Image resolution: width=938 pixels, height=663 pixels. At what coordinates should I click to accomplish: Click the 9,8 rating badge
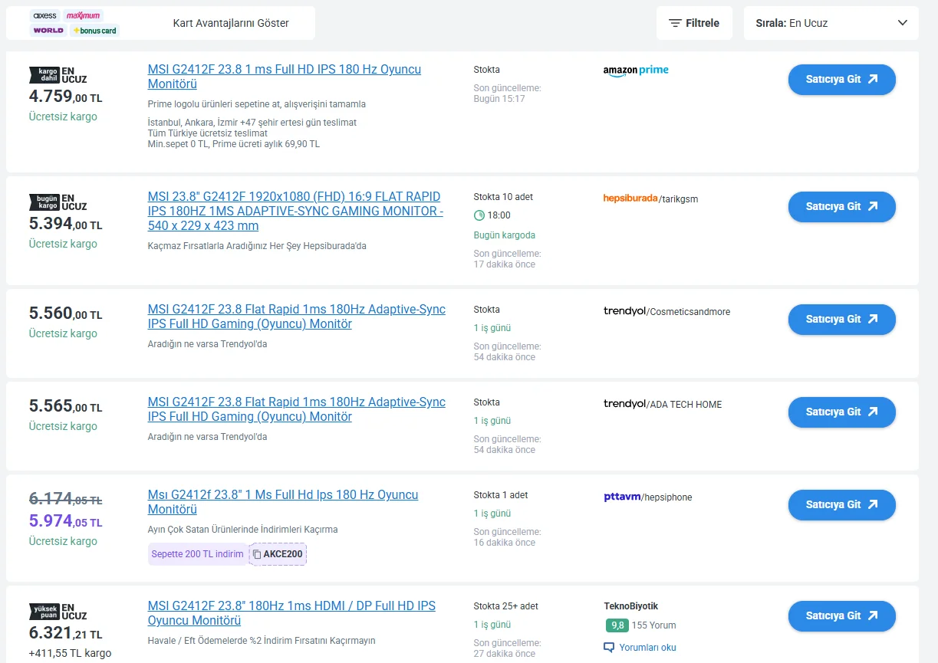(617, 625)
